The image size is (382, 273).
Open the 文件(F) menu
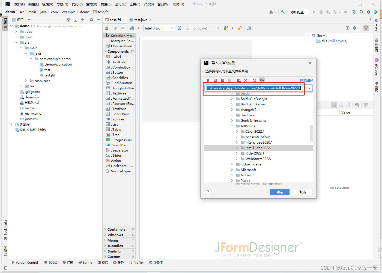click(19, 4)
